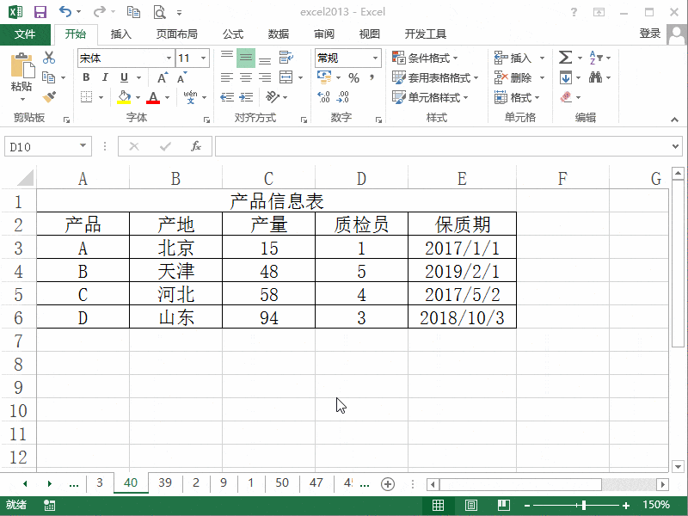688x516 pixels.
Task: Click the Save icon on Quick Access Toolbar
Action: click(x=39, y=11)
